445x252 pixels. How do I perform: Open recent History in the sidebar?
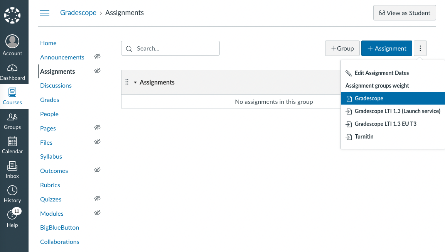[x=12, y=194]
